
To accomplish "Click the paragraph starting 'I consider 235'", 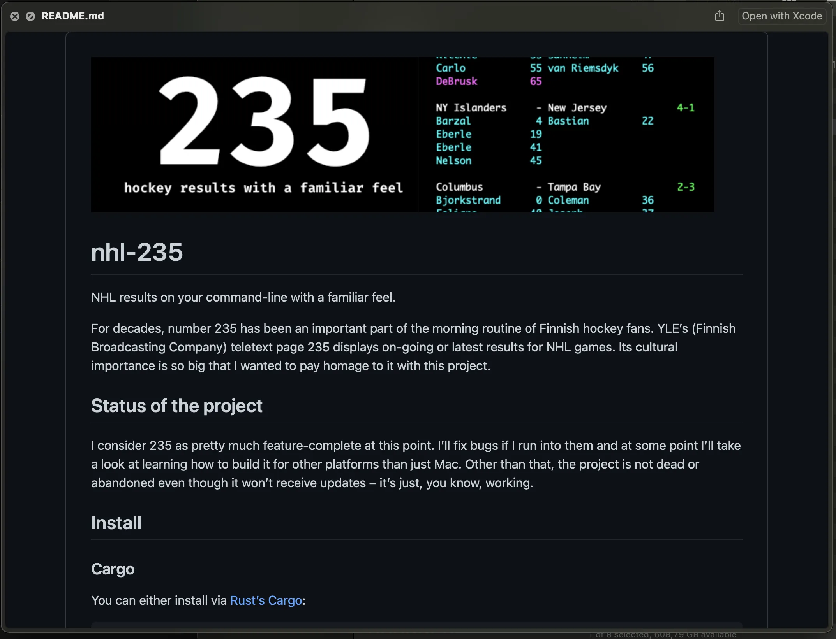I will point(416,464).
